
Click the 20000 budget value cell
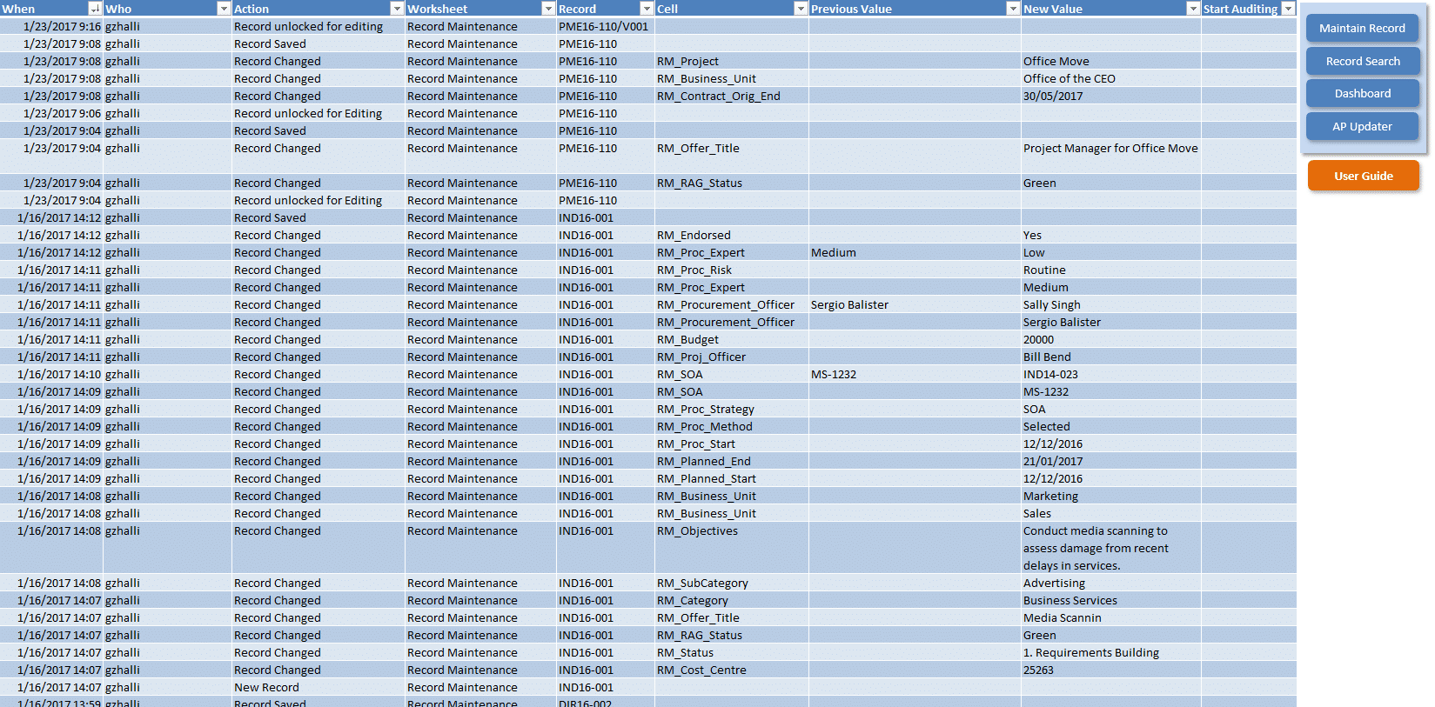pos(1111,339)
